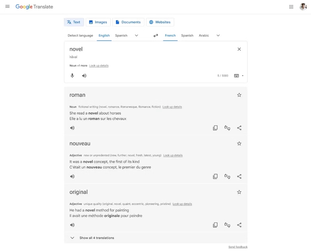
Task: Select French as the target language
Action: [170, 35]
